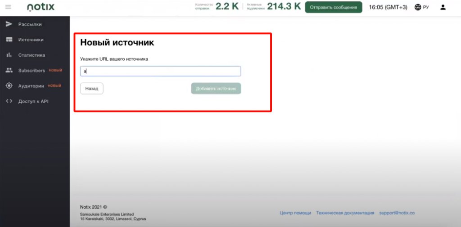Click the globe language icon
Screen dimensions: 461x227
click(418, 7)
